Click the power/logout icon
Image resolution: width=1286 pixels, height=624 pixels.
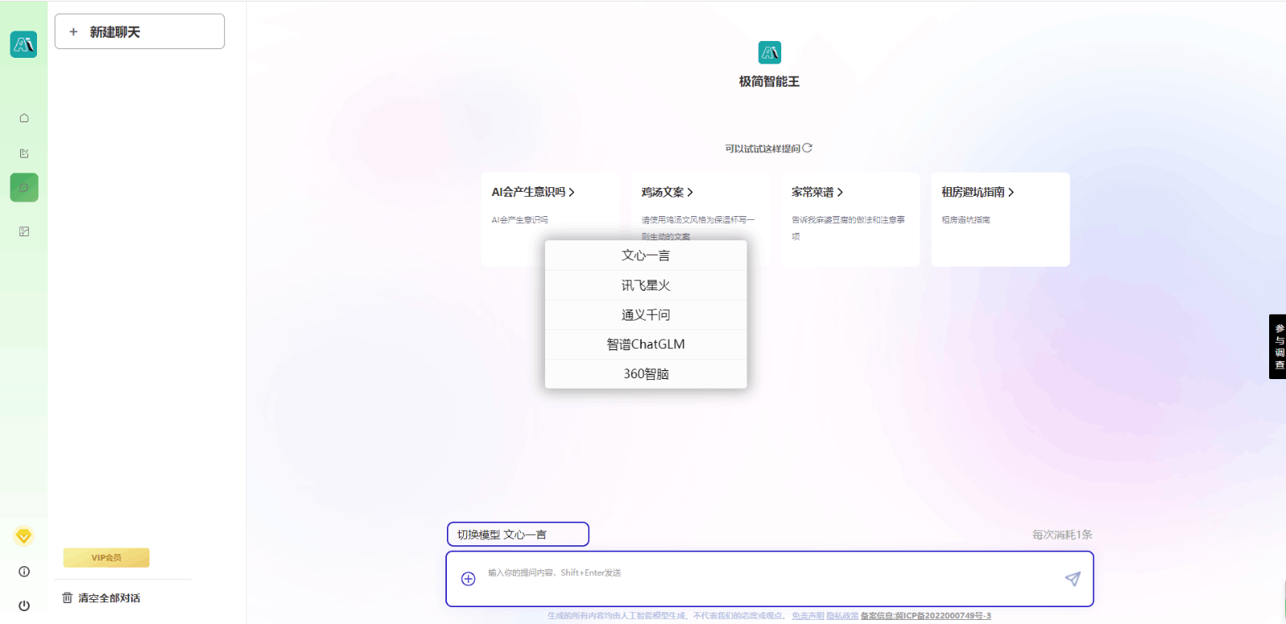point(24,606)
